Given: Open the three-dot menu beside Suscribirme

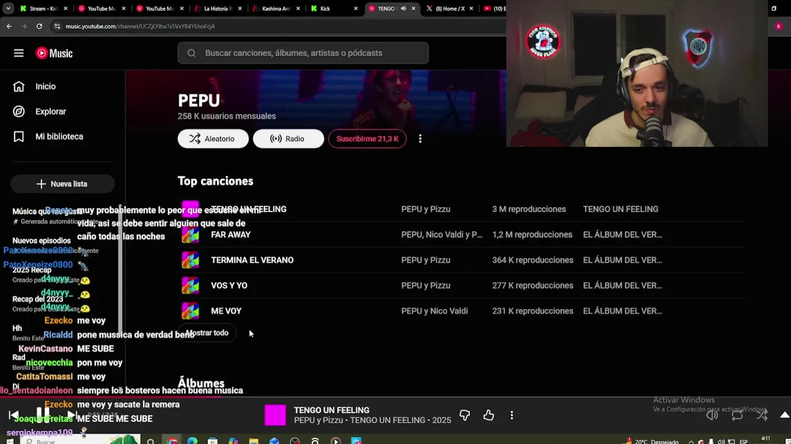Looking at the screenshot, I should pyautogui.click(x=420, y=139).
